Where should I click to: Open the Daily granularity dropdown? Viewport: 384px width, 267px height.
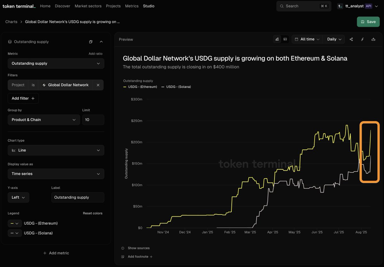[334, 39]
